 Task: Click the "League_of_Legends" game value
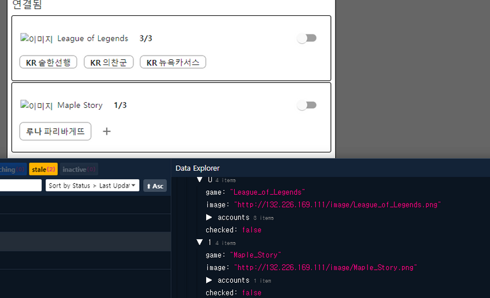tap(267, 192)
